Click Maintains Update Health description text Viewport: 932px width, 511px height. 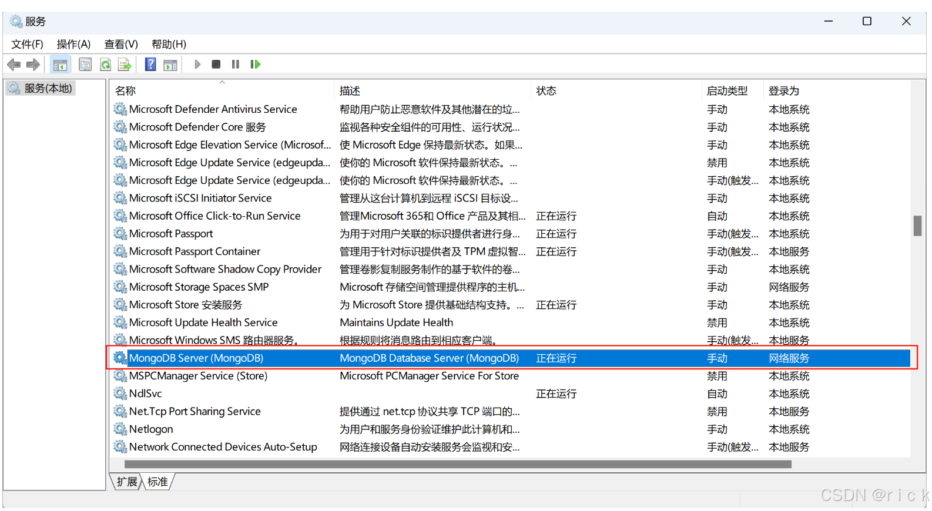click(x=397, y=322)
